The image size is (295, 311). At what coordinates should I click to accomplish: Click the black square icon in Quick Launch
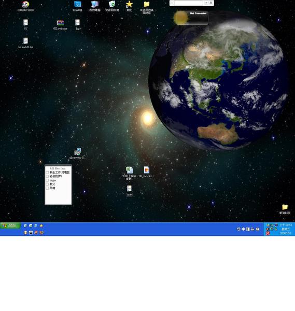(31, 233)
